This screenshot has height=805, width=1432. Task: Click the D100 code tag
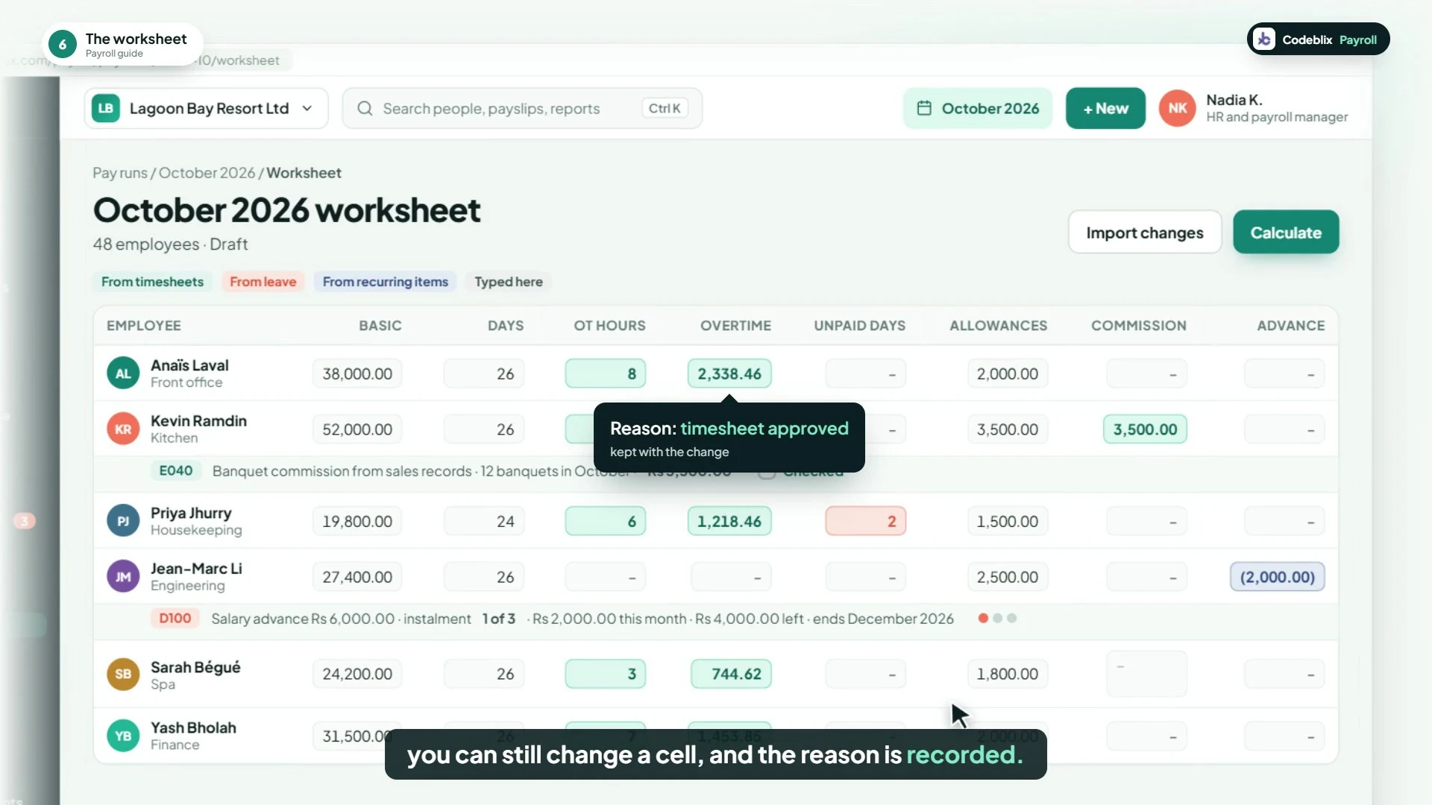(x=175, y=618)
